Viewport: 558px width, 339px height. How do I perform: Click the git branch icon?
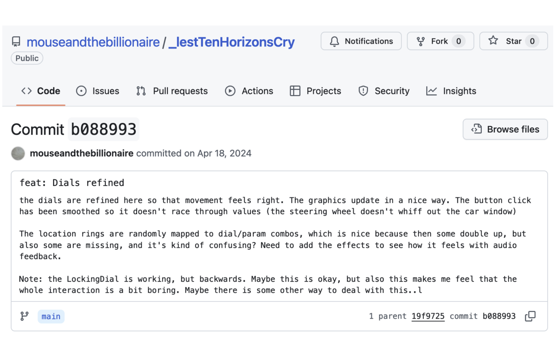25,316
